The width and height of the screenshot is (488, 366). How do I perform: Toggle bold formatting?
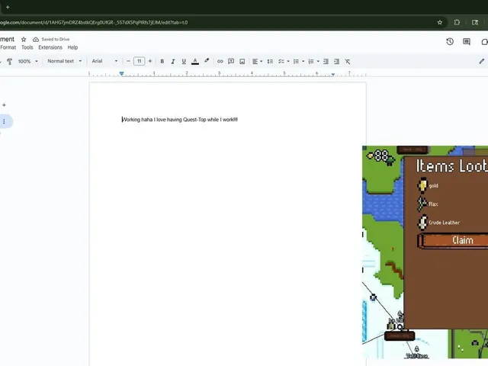(x=162, y=61)
